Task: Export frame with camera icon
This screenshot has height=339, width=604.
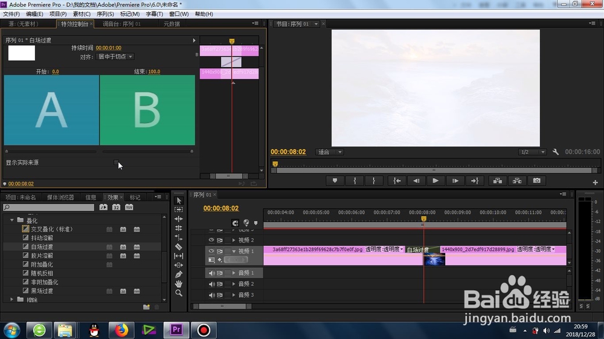Action: tap(536, 181)
